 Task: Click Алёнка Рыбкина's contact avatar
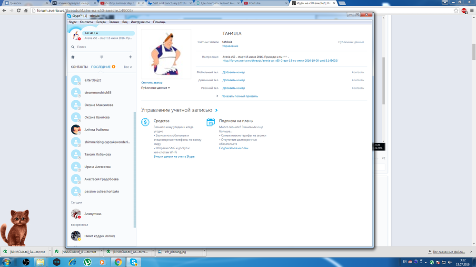[76, 130]
